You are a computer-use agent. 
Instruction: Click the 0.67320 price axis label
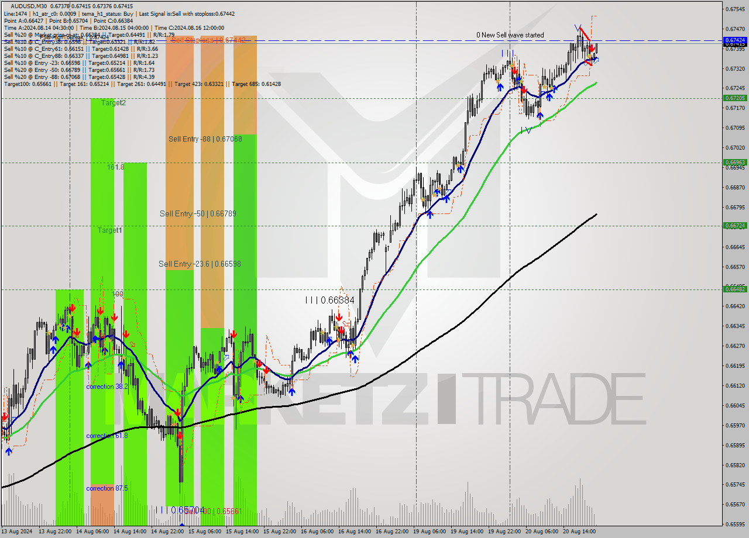point(735,68)
